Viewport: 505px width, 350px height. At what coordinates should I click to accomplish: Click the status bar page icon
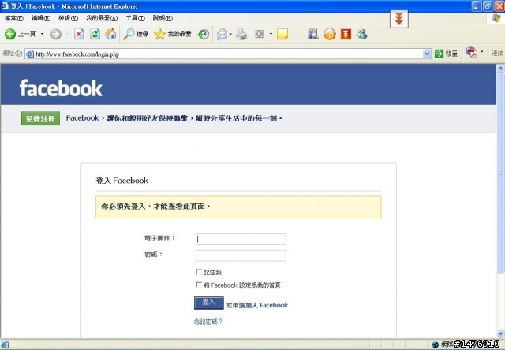(x=5, y=344)
